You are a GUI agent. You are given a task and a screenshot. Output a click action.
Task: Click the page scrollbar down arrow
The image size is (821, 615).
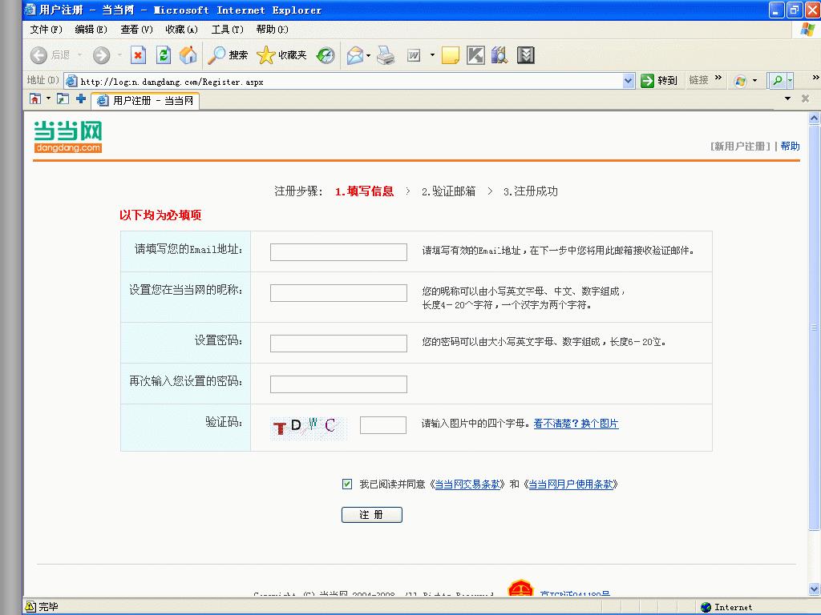[815, 589]
